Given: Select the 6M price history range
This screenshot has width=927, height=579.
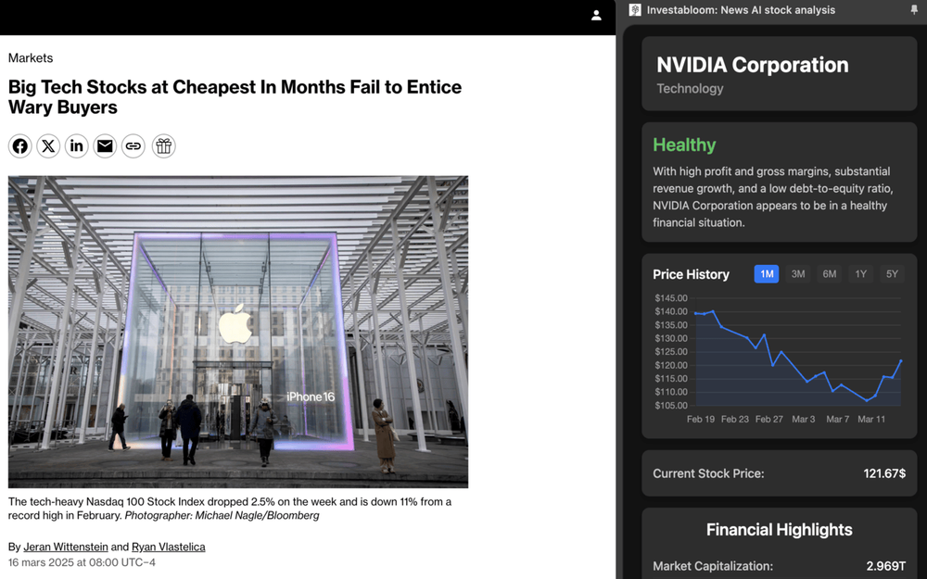Looking at the screenshot, I should [x=830, y=274].
